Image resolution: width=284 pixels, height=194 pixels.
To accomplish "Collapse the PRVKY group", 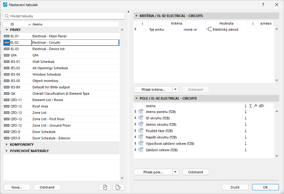I will click(7, 30).
